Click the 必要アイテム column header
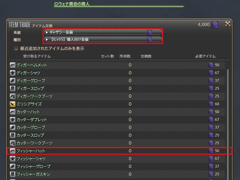This screenshot has width=240, height=180. (x=205, y=56)
